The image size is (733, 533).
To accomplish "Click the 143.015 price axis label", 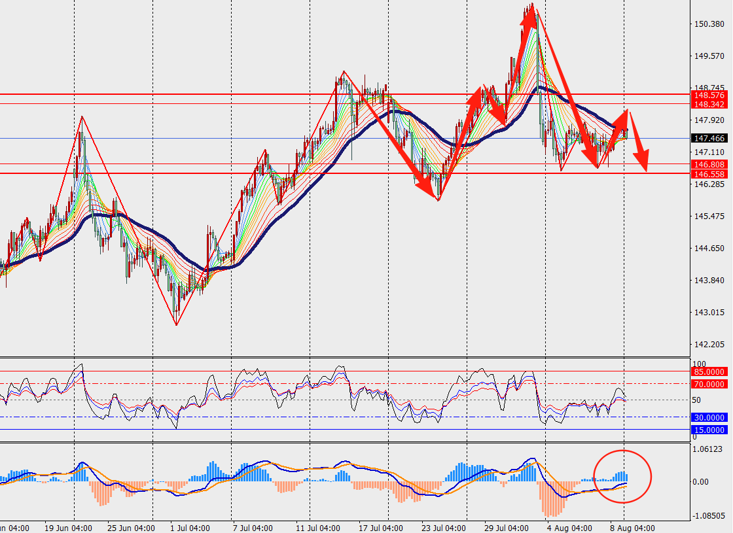I will click(x=709, y=313).
